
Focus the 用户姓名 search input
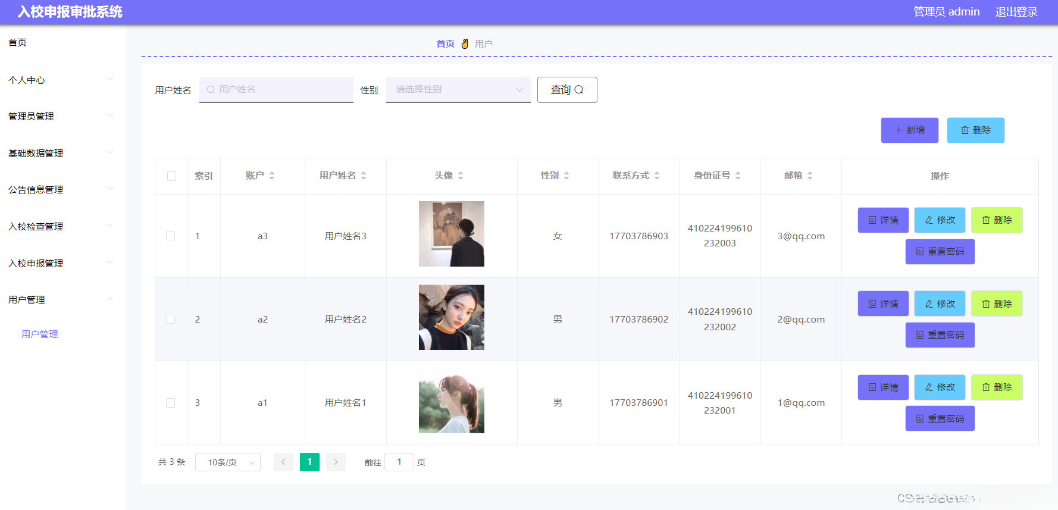pos(276,89)
